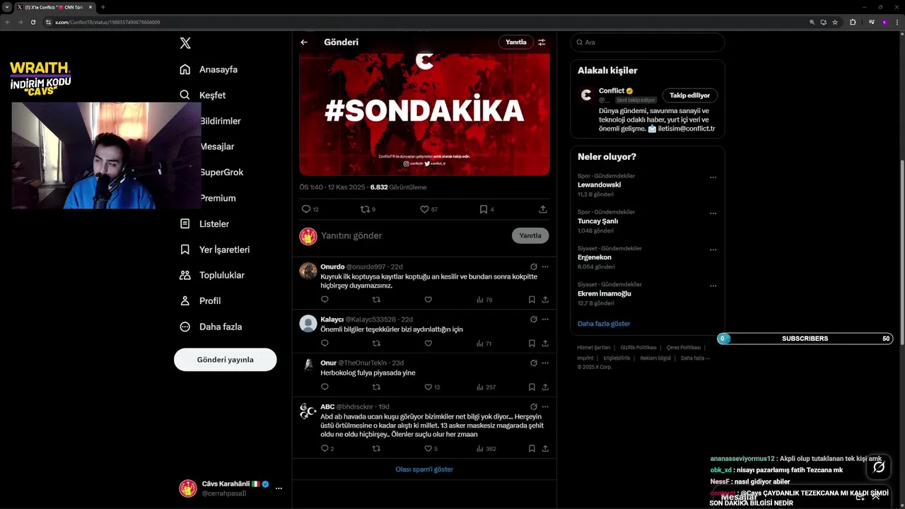Open account menu next to Câvs Karahânli
Screen dimensions: 905x509
279,488
